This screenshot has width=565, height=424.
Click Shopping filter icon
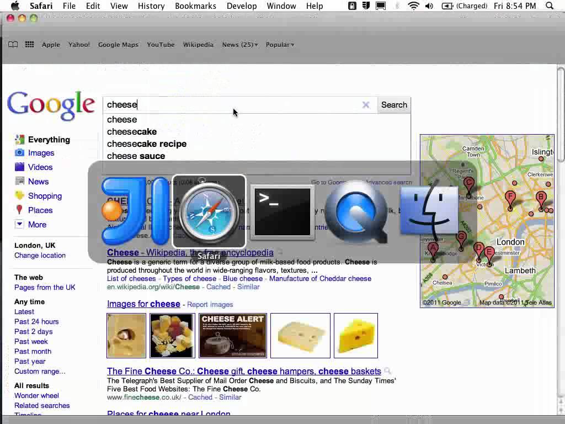coord(19,195)
